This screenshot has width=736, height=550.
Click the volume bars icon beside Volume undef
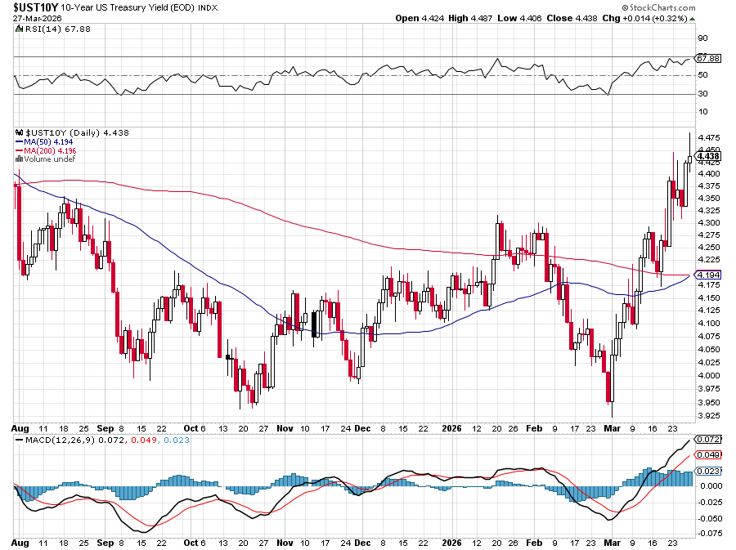pos(20,159)
